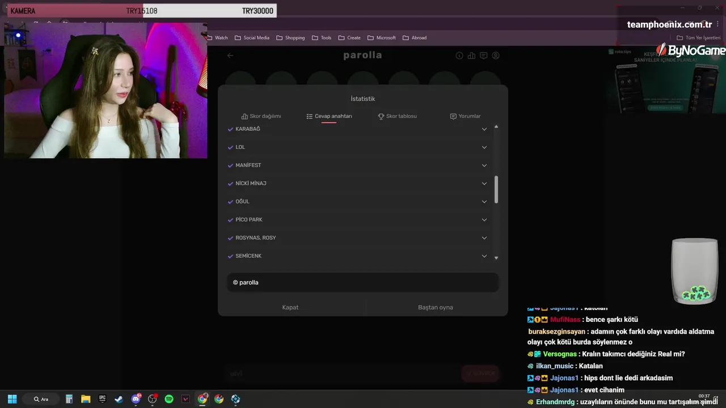
Task: Switch to the active Chrome taskbar icon
Action: point(202,399)
